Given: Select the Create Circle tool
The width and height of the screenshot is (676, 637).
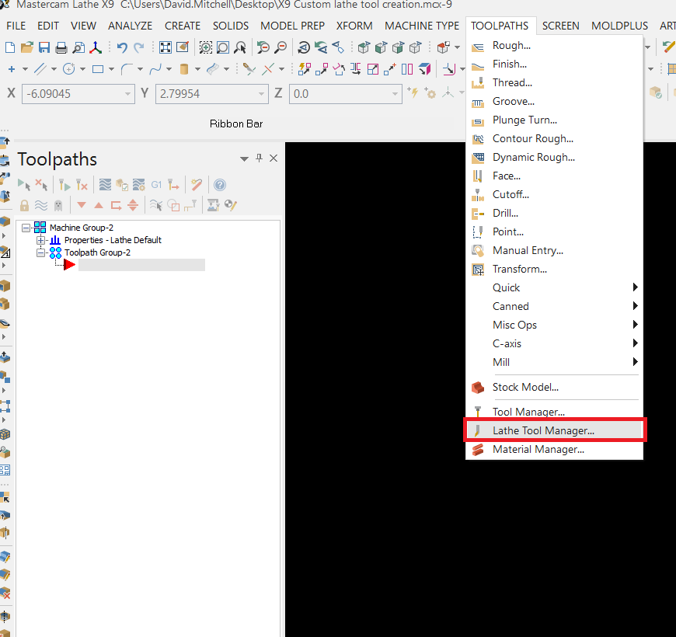Looking at the screenshot, I should coord(69,69).
